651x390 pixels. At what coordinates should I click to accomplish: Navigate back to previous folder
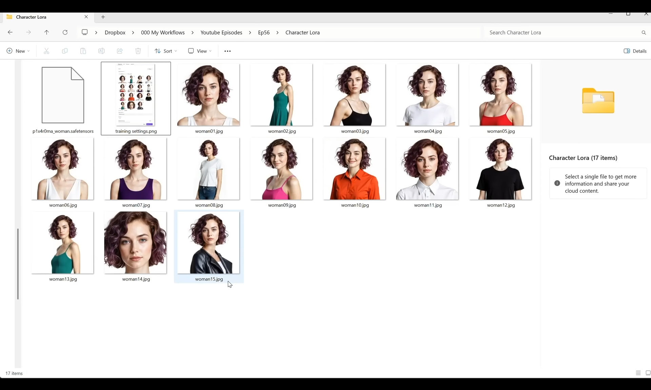pos(10,33)
